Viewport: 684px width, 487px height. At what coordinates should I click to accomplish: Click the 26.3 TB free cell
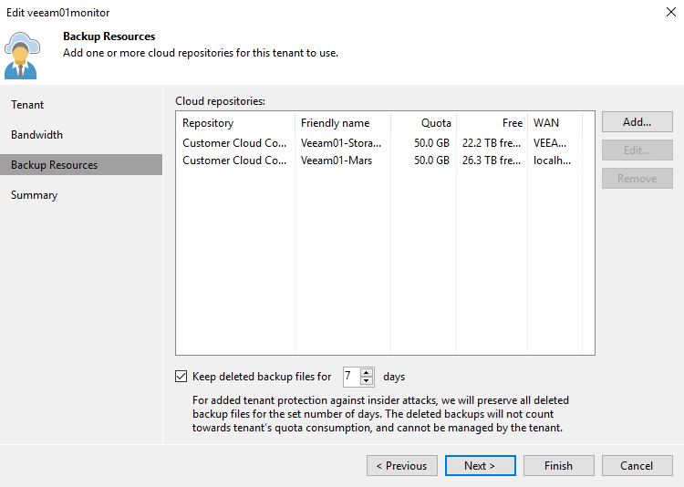(492, 161)
